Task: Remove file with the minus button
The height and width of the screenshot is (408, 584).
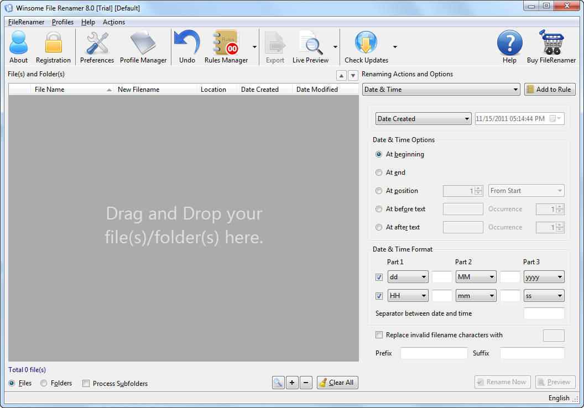Action: click(x=306, y=383)
